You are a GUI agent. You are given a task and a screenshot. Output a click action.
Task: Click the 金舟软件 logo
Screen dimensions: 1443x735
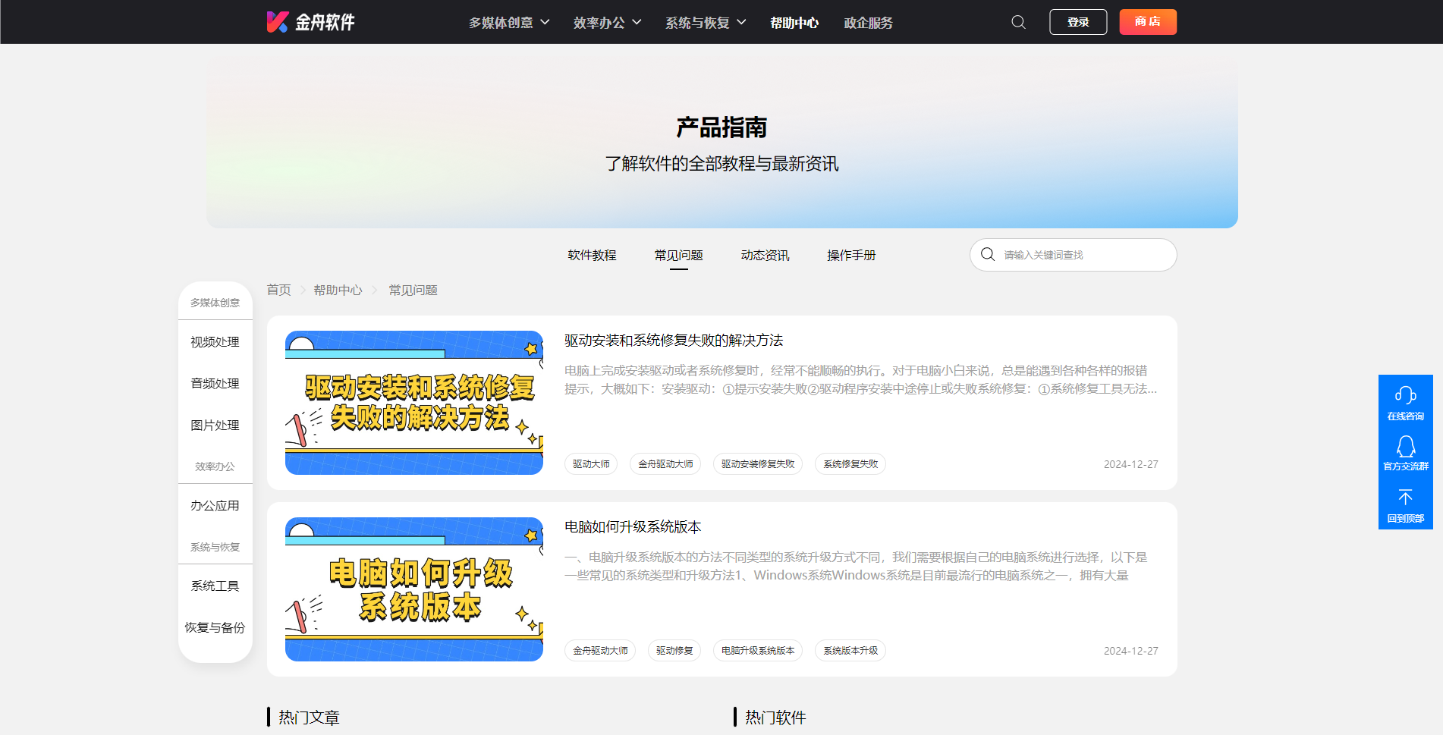pyautogui.click(x=310, y=22)
